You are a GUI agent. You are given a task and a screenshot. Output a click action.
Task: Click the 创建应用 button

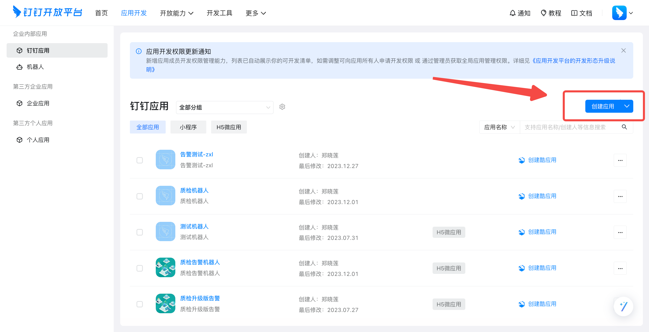click(603, 106)
